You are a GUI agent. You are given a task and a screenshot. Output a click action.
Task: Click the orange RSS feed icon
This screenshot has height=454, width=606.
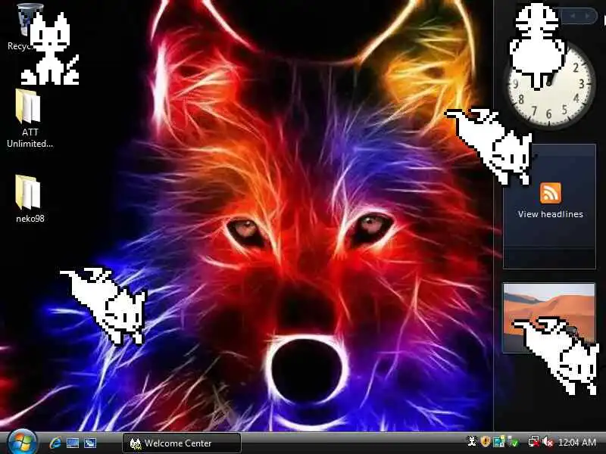(551, 193)
